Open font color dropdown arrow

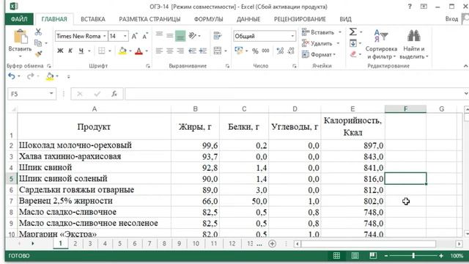tap(147, 51)
